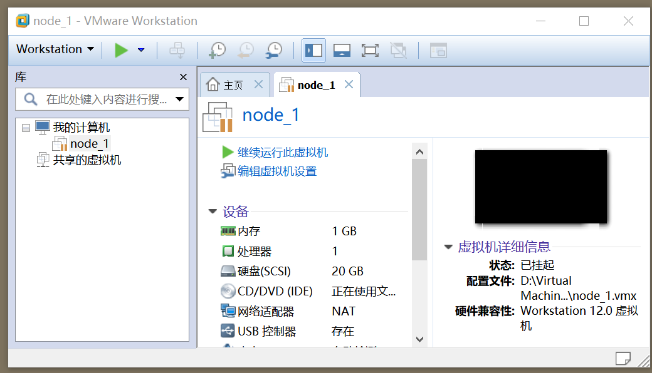
Task: Select the CD/DVD (IDE) device row
Action: pyautogui.click(x=308, y=291)
